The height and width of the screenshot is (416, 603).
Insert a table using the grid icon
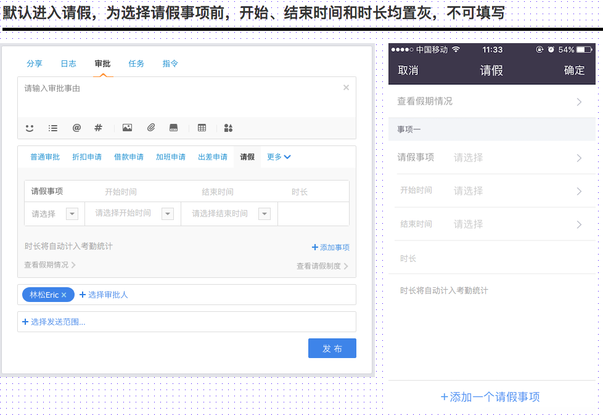202,128
